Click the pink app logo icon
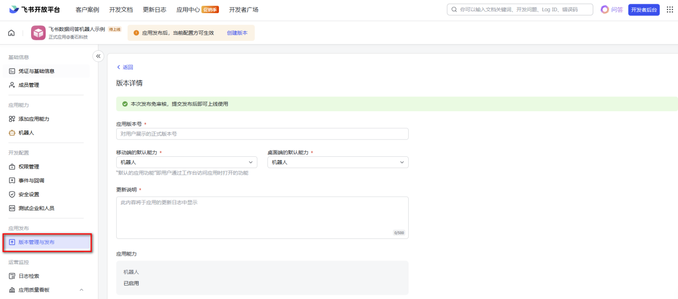 [x=38, y=33]
